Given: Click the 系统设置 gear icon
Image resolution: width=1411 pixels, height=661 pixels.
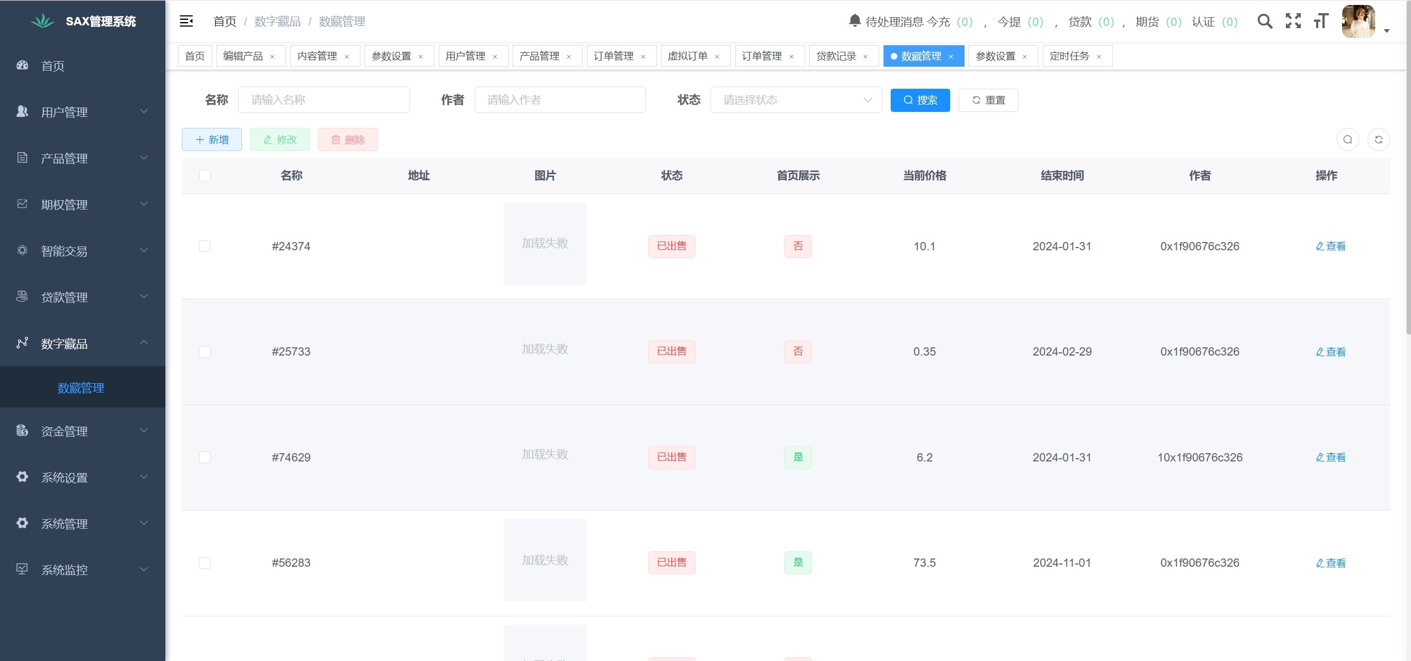Looking at the screenshot, I should tap(22, 477).
